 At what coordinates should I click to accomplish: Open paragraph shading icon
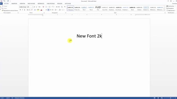point(60,10)
